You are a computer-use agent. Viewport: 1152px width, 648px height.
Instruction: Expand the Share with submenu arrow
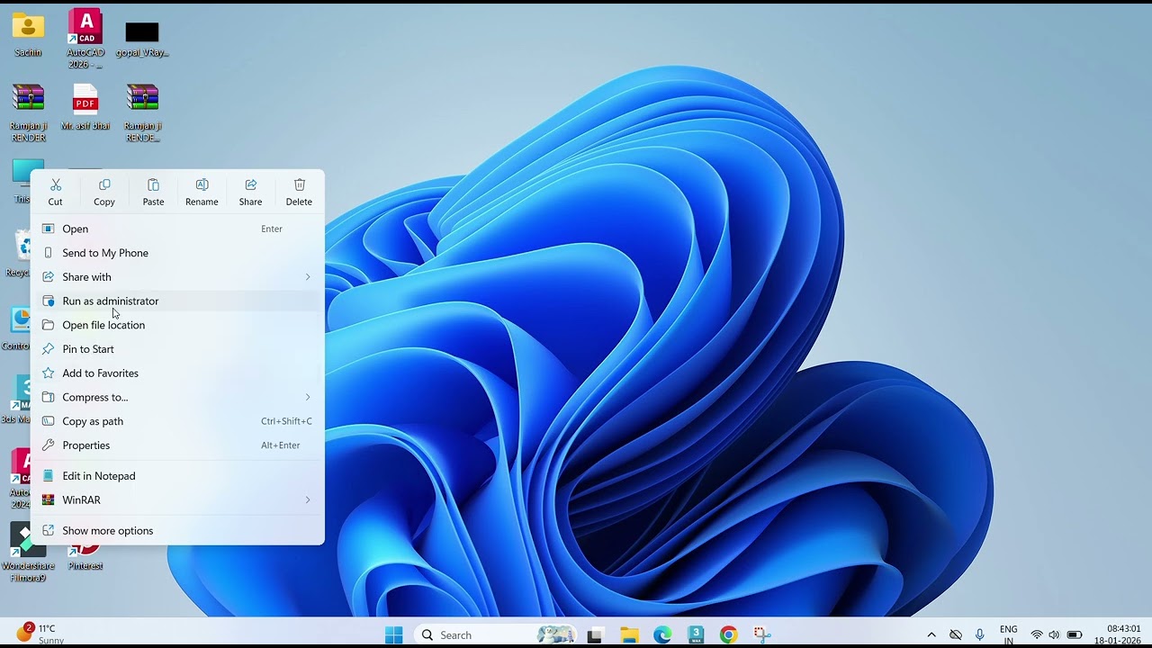(307, 277)
